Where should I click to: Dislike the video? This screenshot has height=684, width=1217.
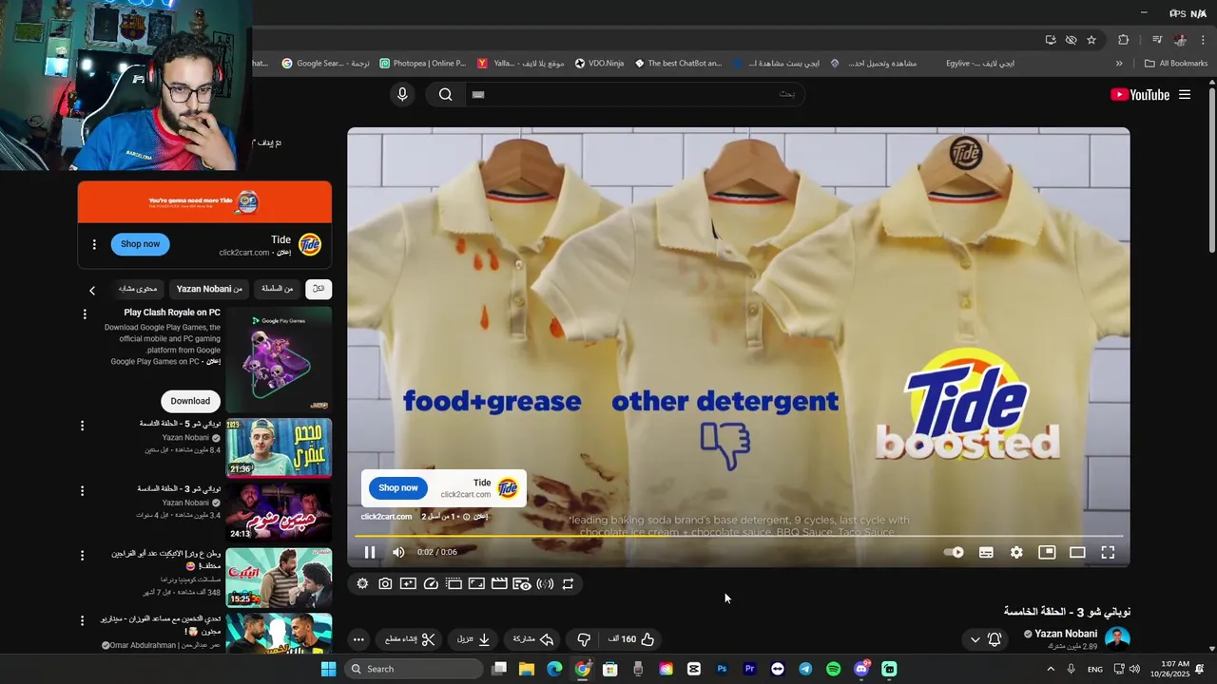585,639
